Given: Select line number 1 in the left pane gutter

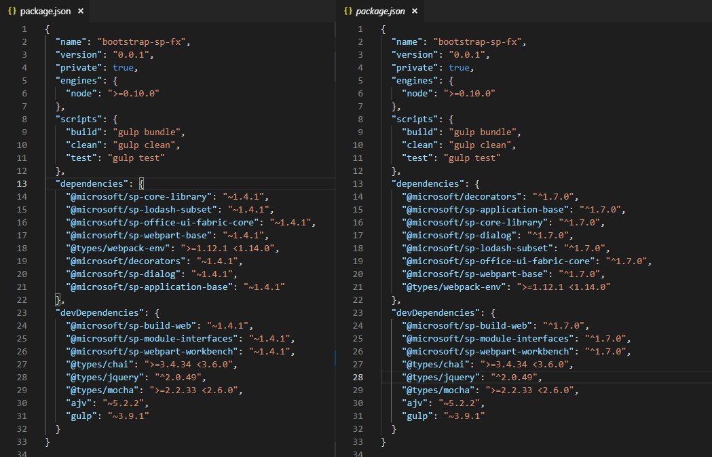Looking at the screenshot, I should (24, 29).
